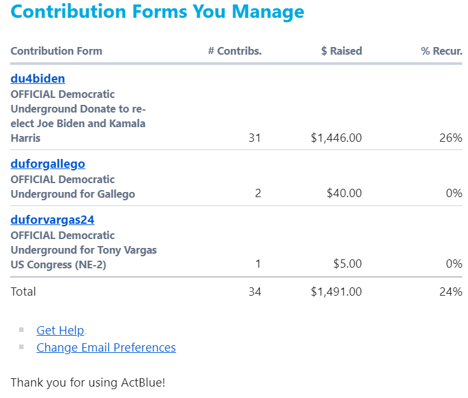This screenshot has height=398, width=468.
Task: Click the total raised $1,491.00 value
Action: tap(336, 291)
